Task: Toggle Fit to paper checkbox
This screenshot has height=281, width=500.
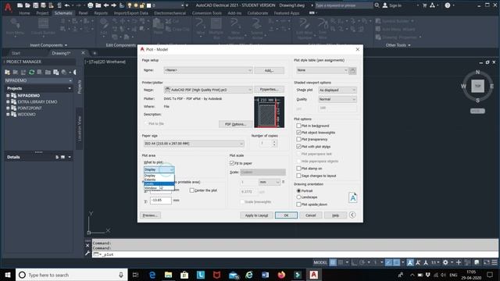Action: pyautogui.click(x=232, y=163)
